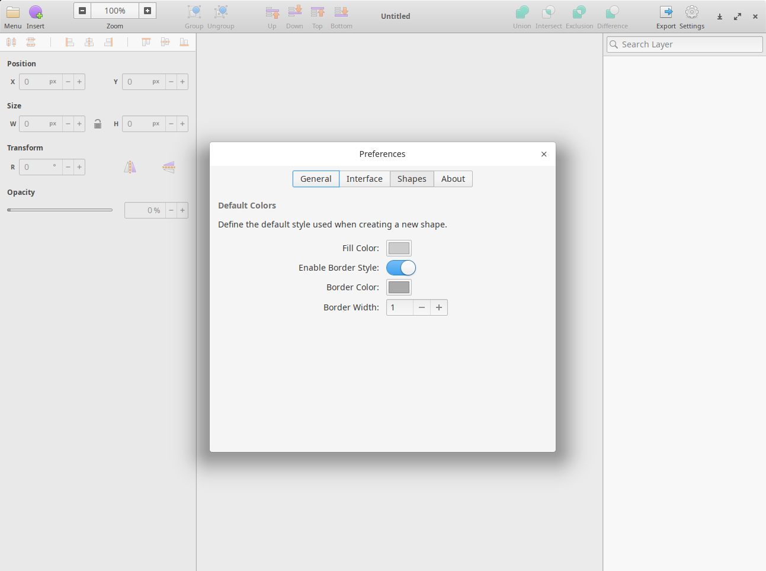Image resolution: width=766 pixels, height=571 pixels.
Task: Align selected items to the top
Action: click(146, 42)
